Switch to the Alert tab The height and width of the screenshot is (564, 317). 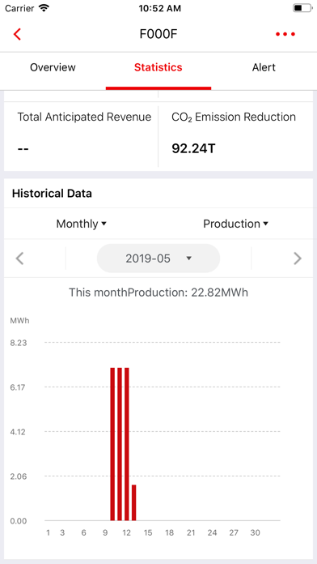point(264,67)
